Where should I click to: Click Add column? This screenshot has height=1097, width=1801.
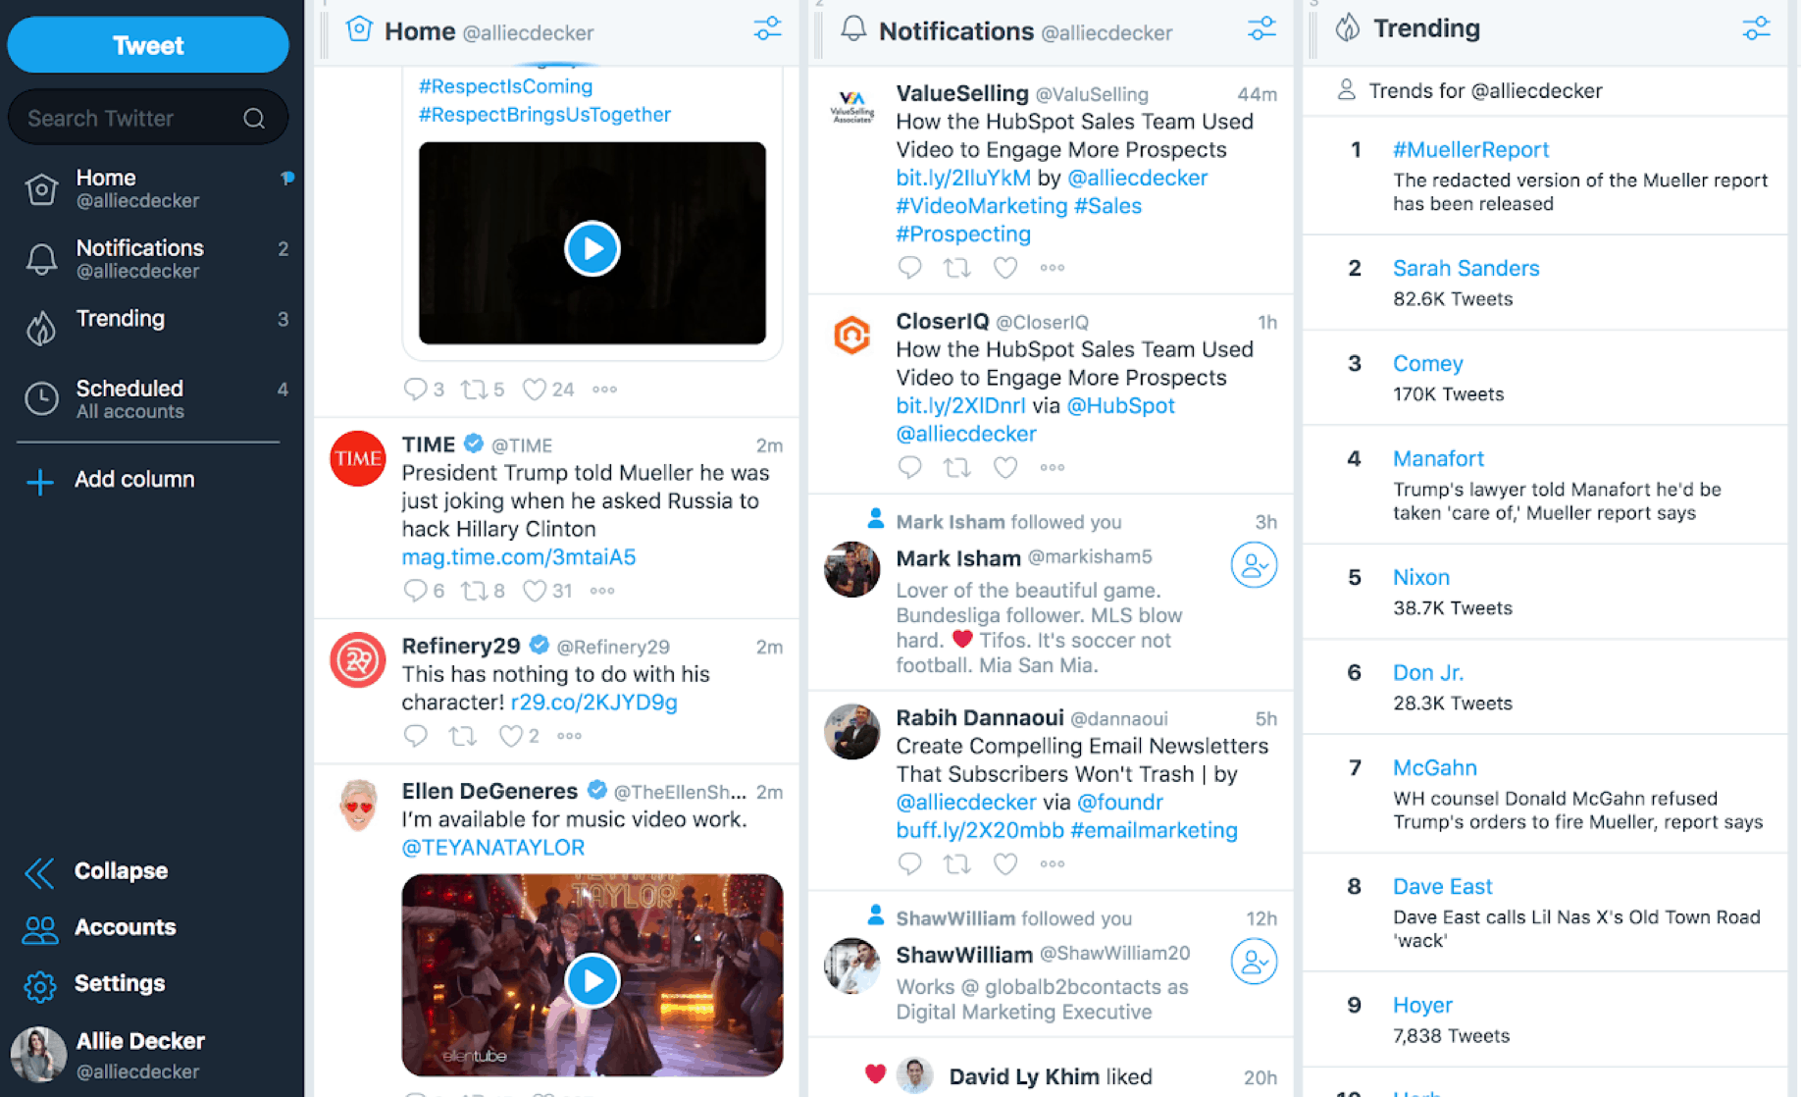pyautogui.click(x=111, y=480)
